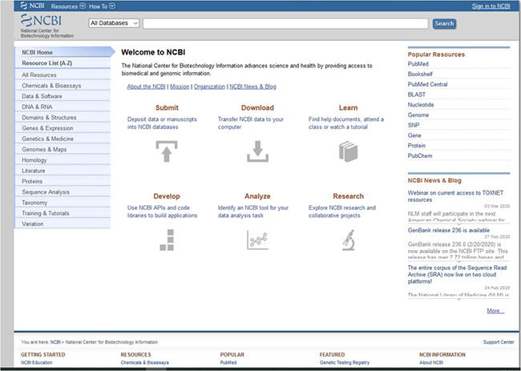Click the Support Center link
Screen dimensions: 521x371
coord(499,342)
